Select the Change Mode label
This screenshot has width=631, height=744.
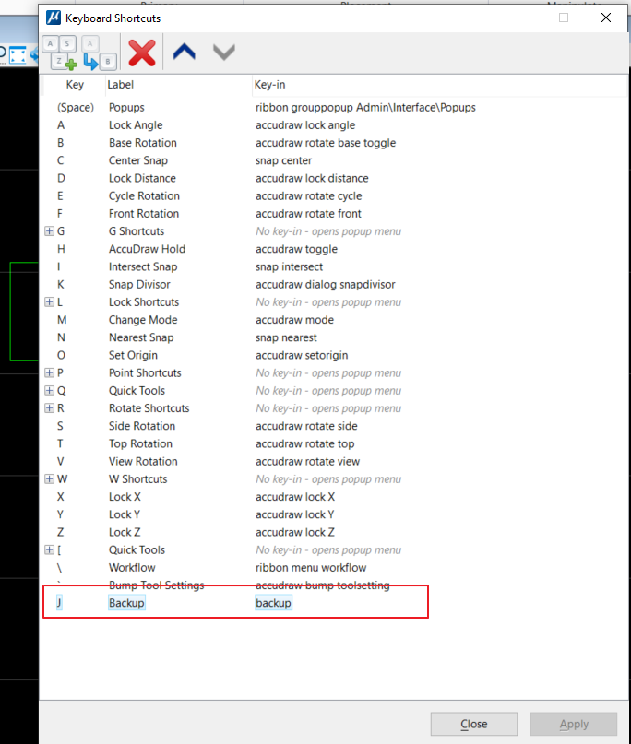[143, 320]
